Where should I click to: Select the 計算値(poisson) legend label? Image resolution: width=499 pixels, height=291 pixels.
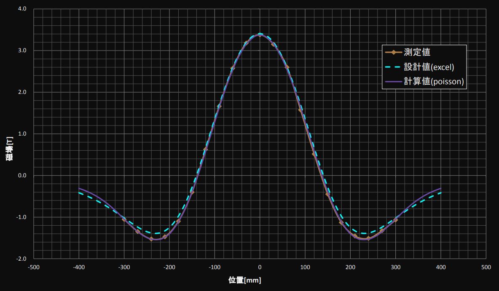[434, 81]
